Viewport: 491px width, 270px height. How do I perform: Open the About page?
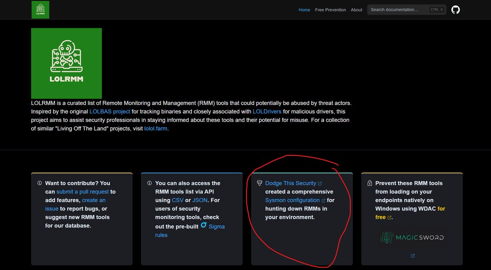tap(356, 9)
